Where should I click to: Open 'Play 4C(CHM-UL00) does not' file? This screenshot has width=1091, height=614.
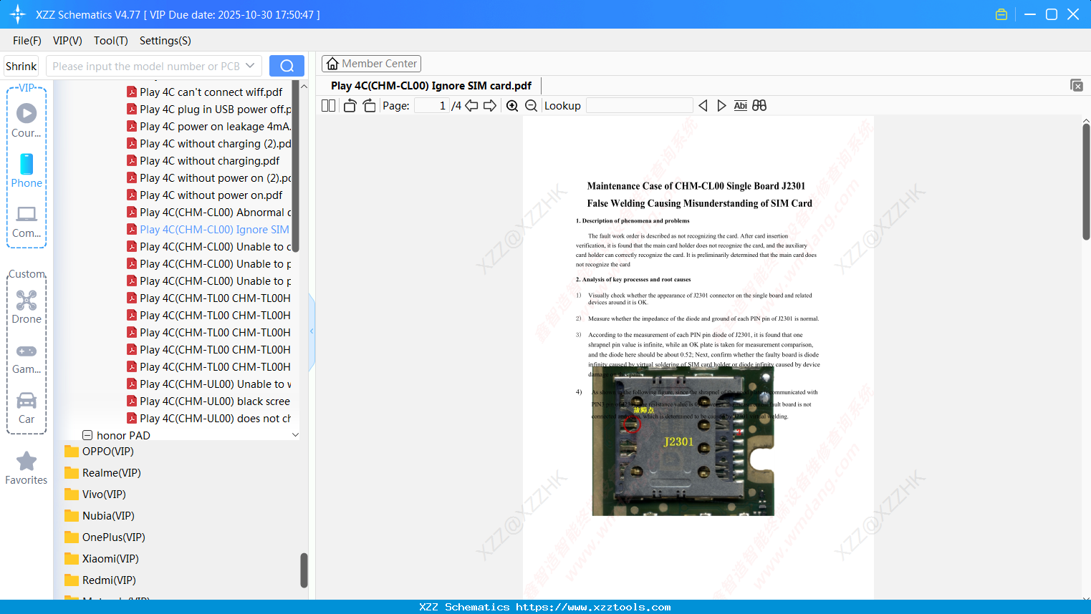point(209,419)
